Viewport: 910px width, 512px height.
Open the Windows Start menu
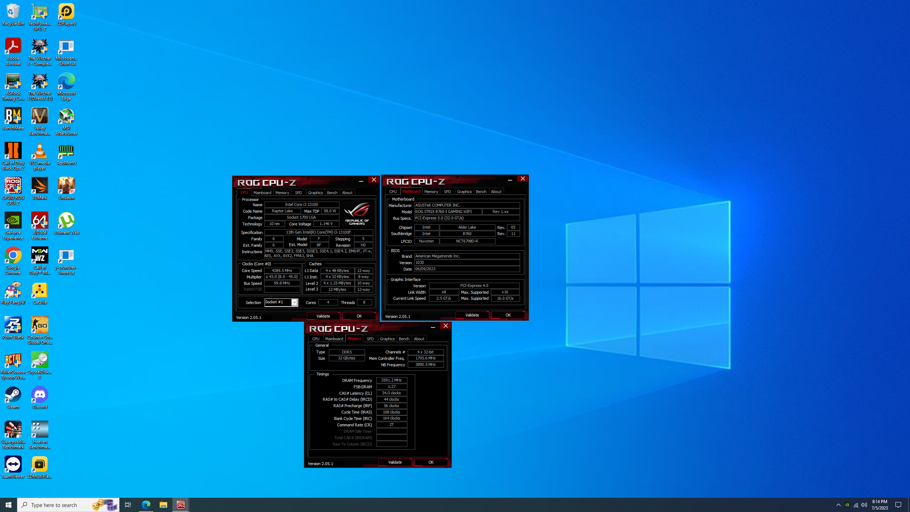9,505
